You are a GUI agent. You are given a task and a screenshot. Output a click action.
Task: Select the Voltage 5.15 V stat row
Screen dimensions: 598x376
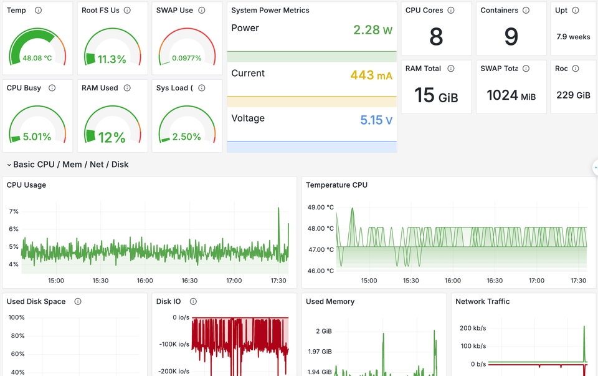pos(311,120)
